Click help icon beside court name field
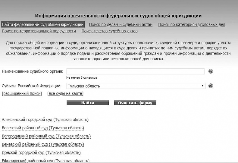 (211, 71)
